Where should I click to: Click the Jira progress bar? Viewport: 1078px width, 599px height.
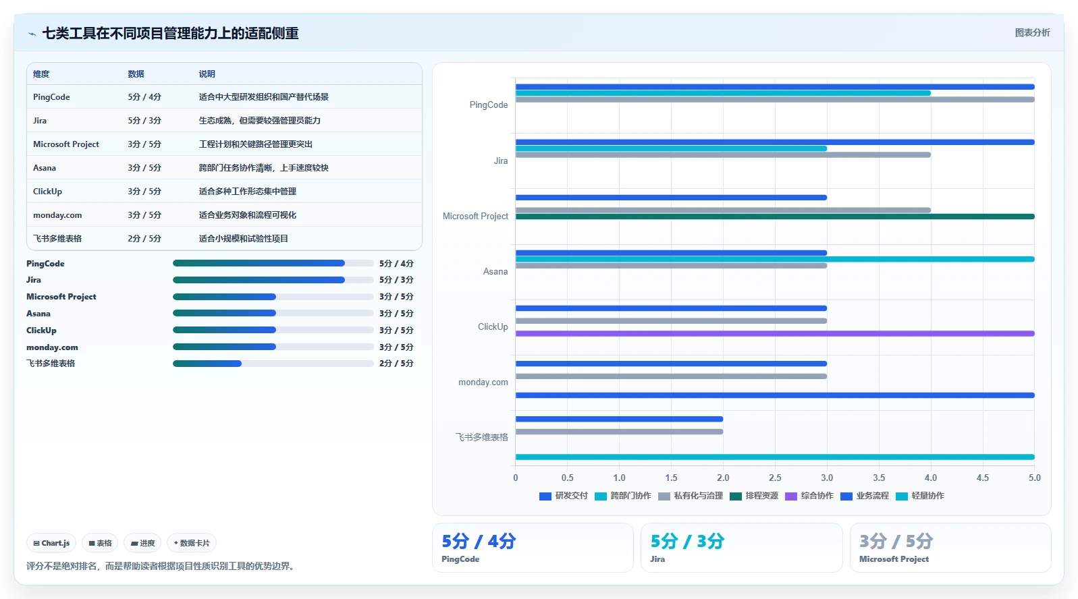pyautogui.click(x=273, y=280)
